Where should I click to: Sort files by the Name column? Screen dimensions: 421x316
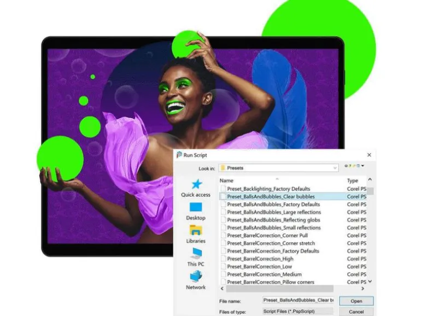[226, 180]
